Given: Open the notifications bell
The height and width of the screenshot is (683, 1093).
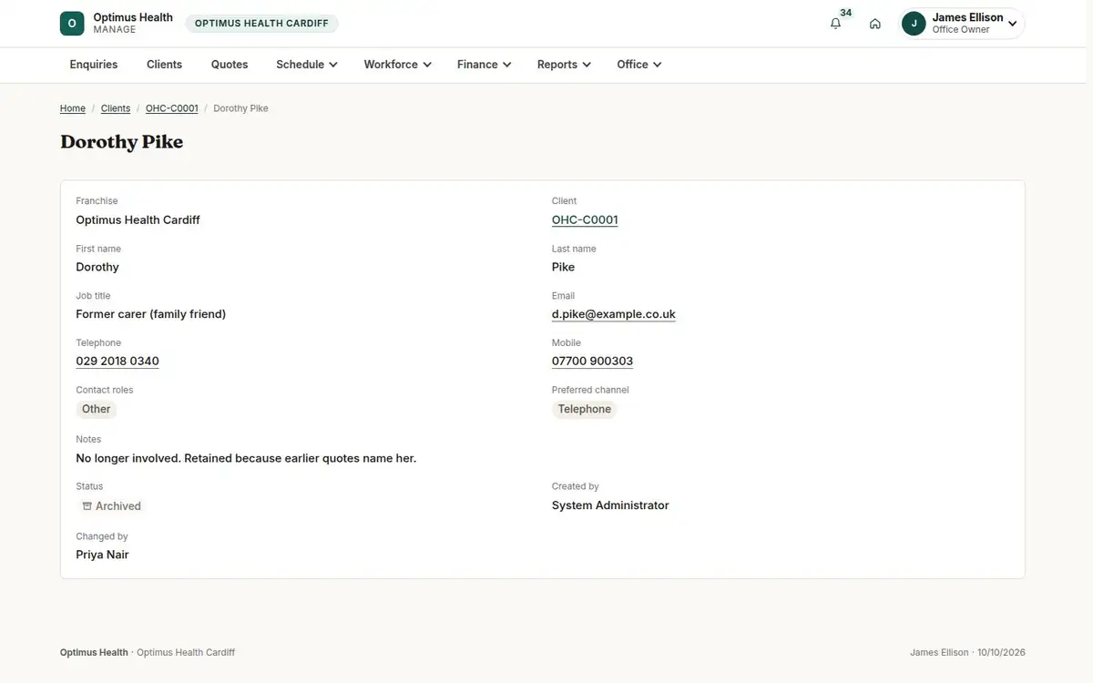Looking at the screenshot, I should [x=835, y=24].
